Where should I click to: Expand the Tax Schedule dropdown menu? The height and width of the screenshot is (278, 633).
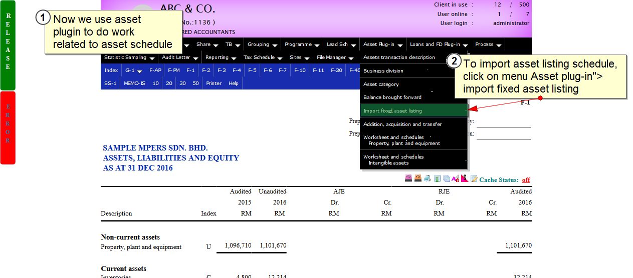pyautogui.click(x=262, y=57)
